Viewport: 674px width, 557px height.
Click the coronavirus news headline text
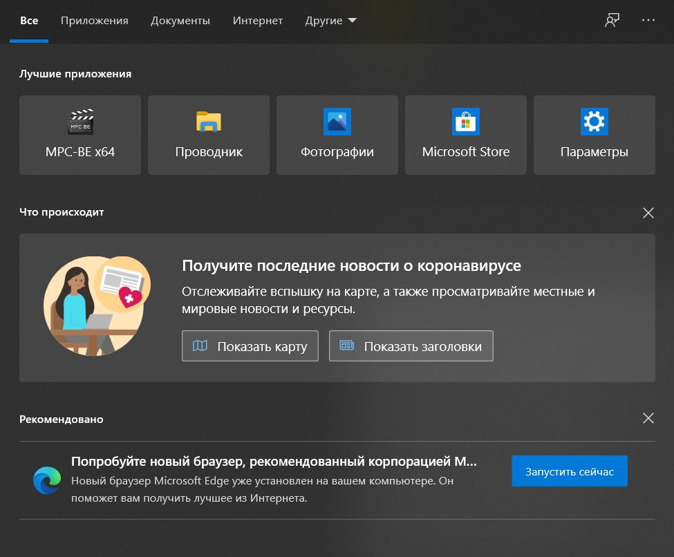pos(351,265)
